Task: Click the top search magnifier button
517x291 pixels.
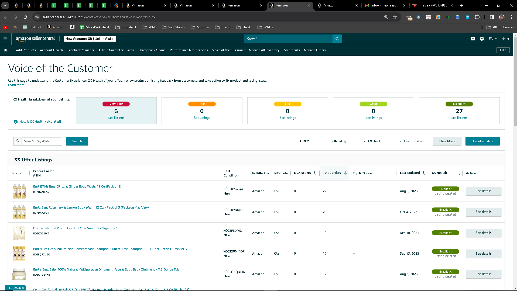Action: [337, 39]
